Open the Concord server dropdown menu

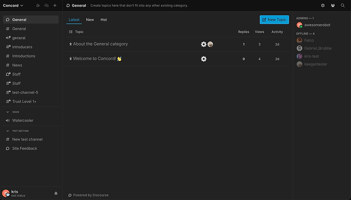coord(13,6)
